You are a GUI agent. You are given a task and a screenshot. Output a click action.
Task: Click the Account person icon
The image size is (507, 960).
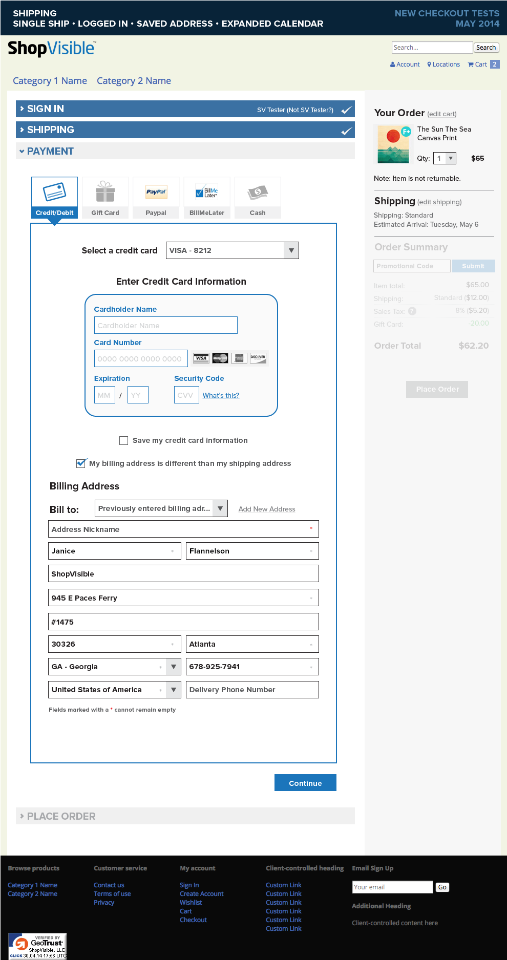tap(393, 65)
